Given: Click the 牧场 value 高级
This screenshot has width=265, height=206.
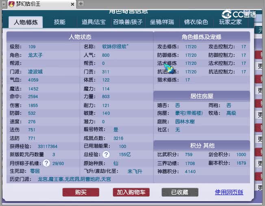Looking at the screenshot, I should pyautogui.click(x=231, y=113).
